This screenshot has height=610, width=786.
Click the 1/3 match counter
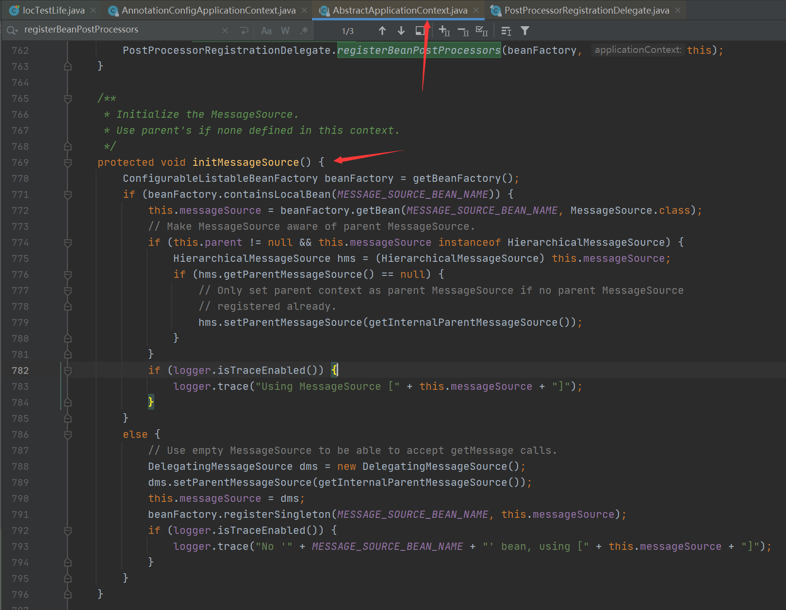[x=348, y=31]
